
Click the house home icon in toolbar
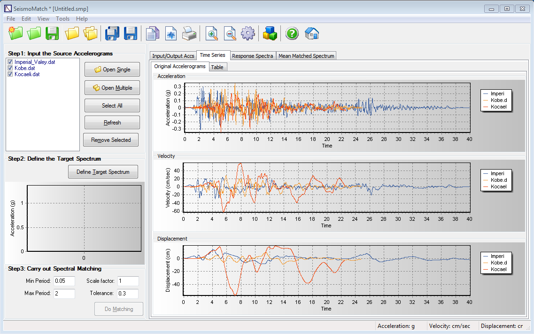tap(312, 33)
